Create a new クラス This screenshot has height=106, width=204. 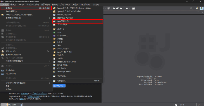tap(77, 32)
